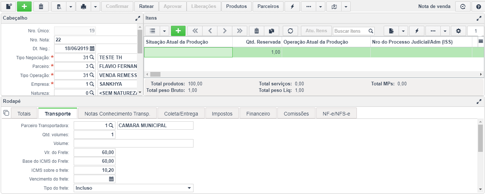Viewport: 485px width, 194px height.
Task: Go to last item with double right arrows
Action: 240,31
